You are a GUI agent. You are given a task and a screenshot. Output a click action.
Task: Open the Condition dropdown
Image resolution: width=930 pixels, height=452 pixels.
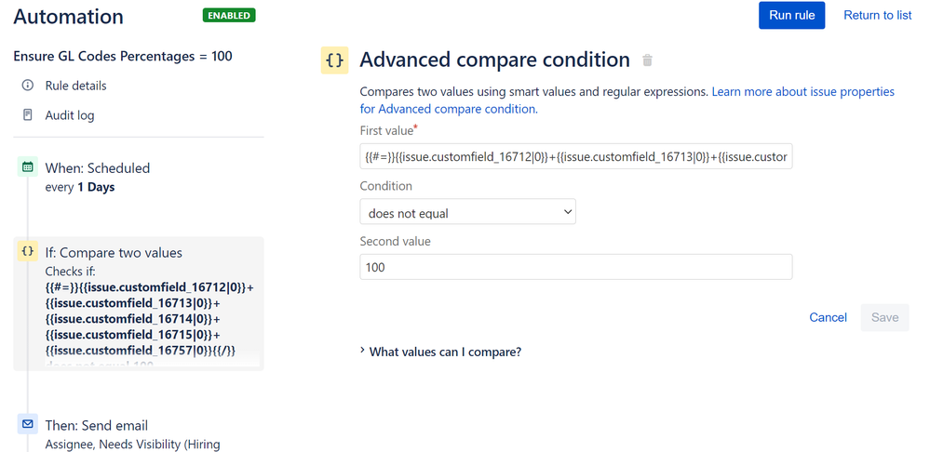click(467, 213)
